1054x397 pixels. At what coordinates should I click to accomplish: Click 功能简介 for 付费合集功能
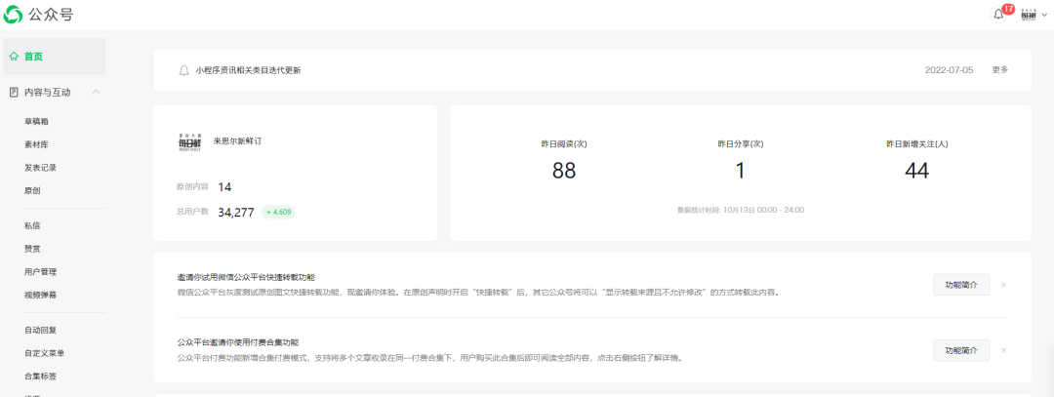click(961, 350)
